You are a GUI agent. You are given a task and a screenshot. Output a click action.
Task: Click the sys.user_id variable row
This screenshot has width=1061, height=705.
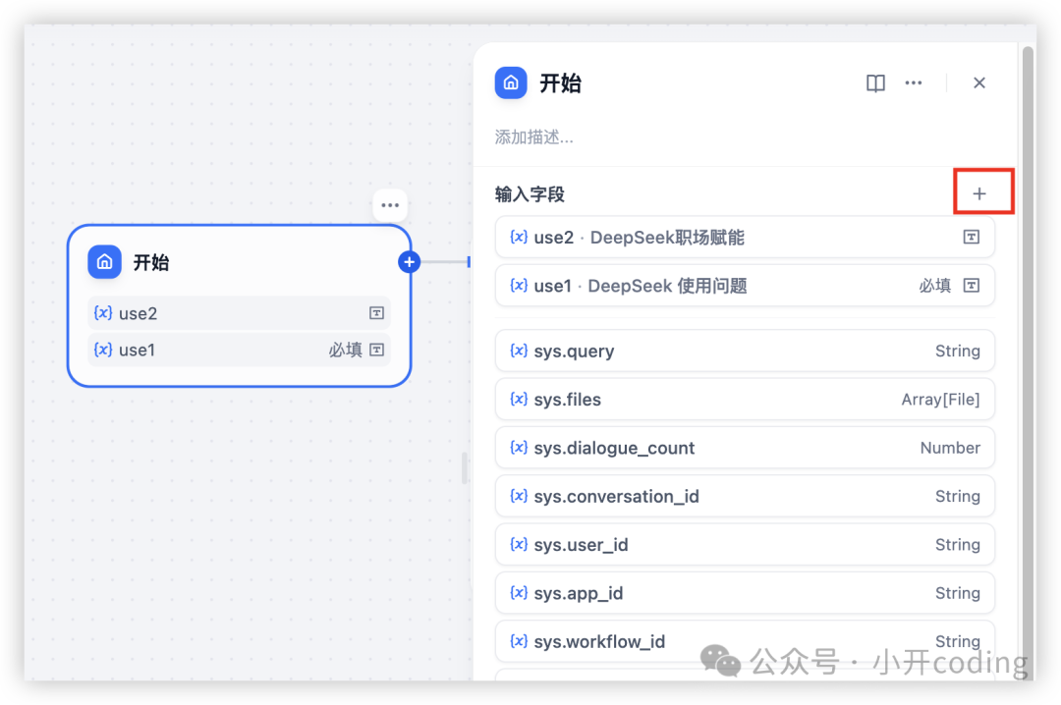[745, 544]
